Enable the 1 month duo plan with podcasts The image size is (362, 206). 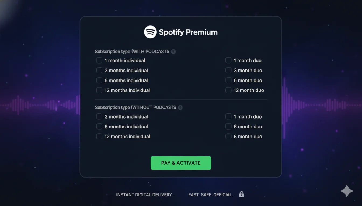[228, 60]
